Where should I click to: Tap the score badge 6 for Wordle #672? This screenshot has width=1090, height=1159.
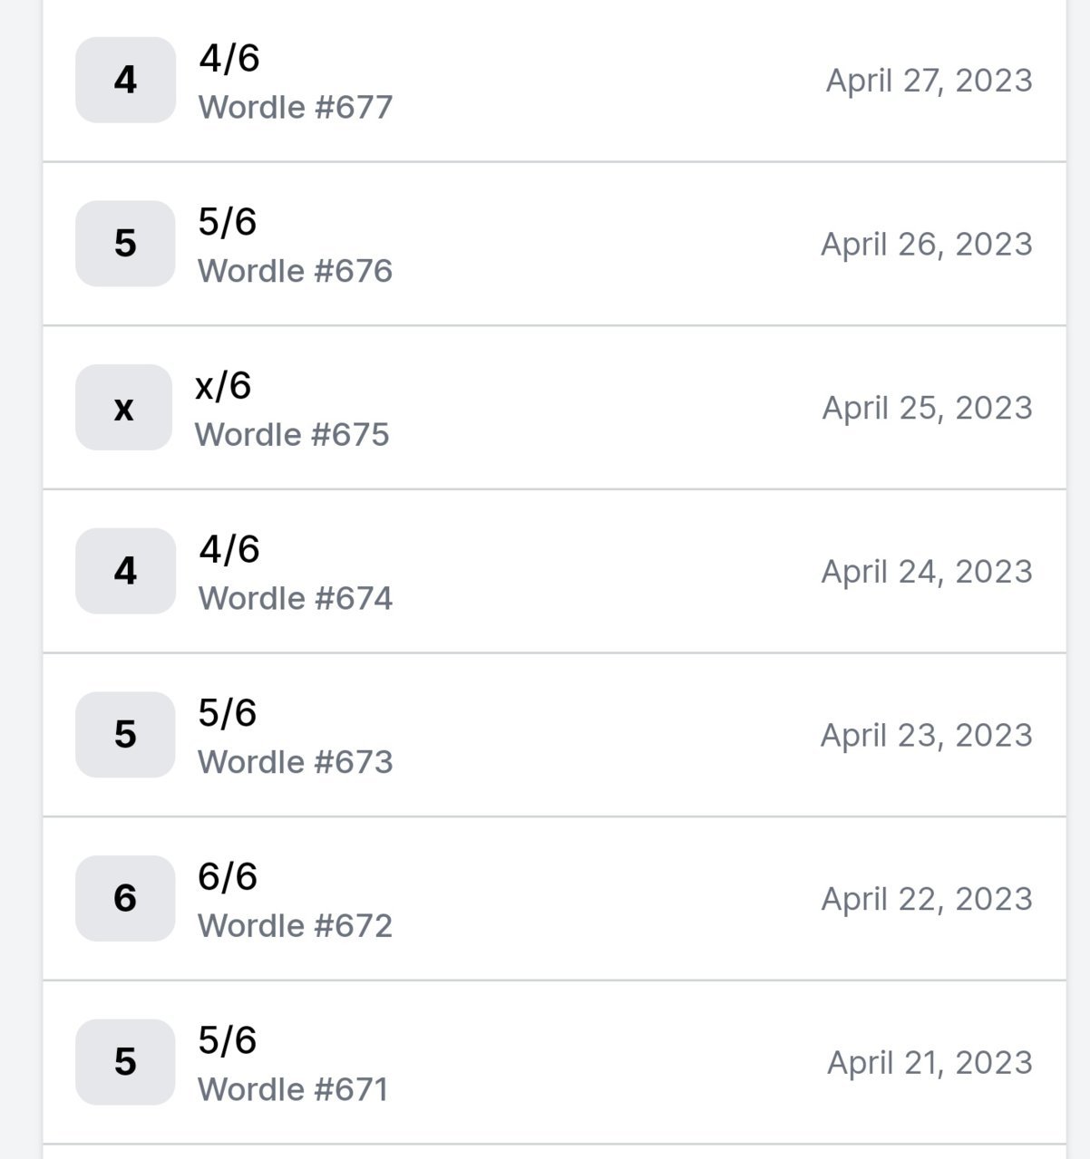pos(125,899)
